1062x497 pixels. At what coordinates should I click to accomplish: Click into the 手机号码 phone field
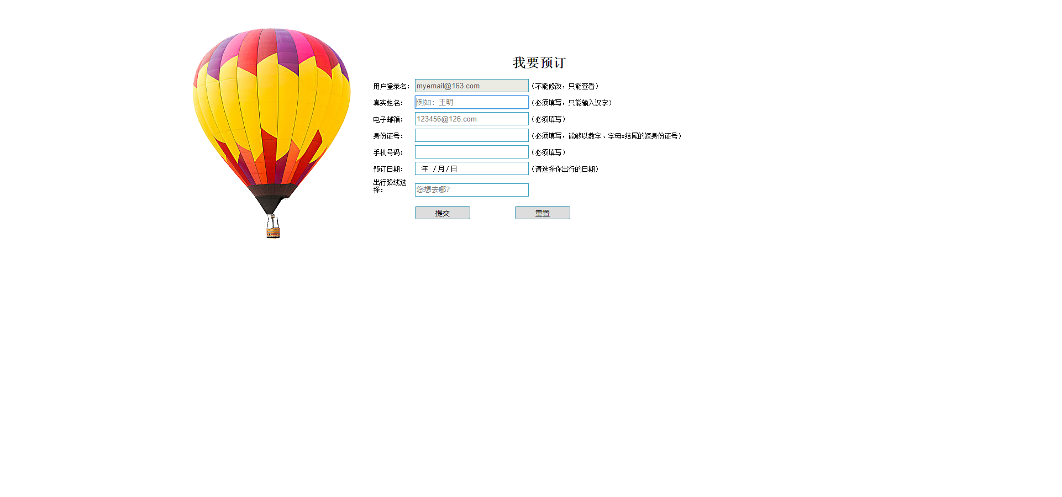(x=471, y=152)
